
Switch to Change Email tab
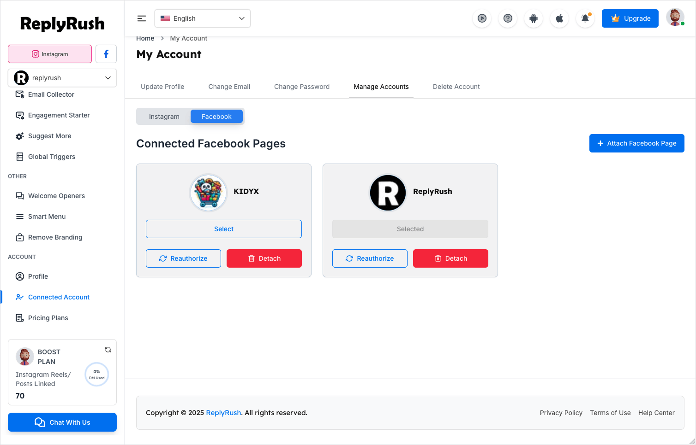point(229,87)
